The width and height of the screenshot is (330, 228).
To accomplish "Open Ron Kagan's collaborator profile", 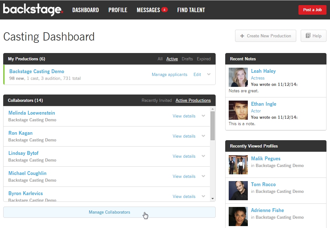I will point(20,133).
